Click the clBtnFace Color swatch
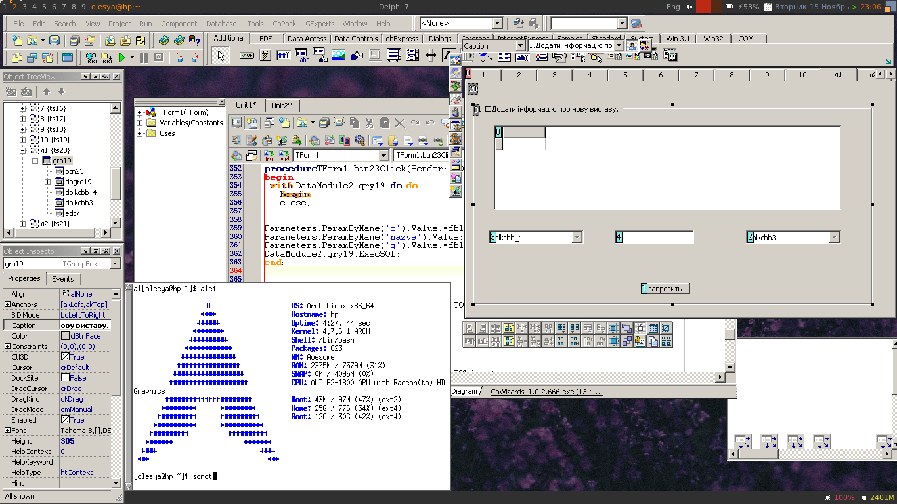 point(65,336)
